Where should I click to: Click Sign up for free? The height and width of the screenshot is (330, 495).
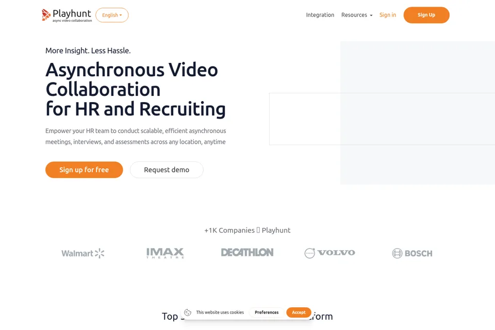click(x=84, y=170)
